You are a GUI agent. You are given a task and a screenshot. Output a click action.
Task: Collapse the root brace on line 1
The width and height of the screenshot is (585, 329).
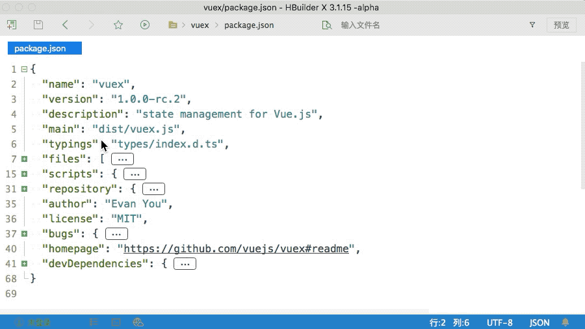click(24, 69)
